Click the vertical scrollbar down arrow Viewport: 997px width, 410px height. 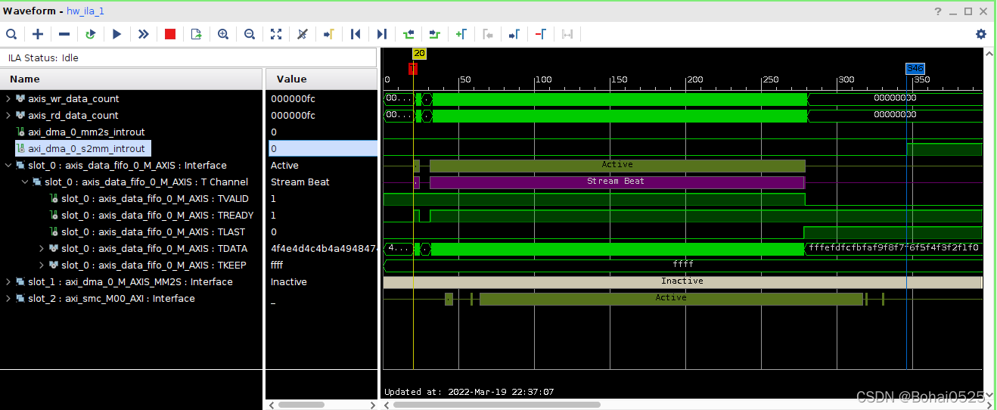click(990, 395)
